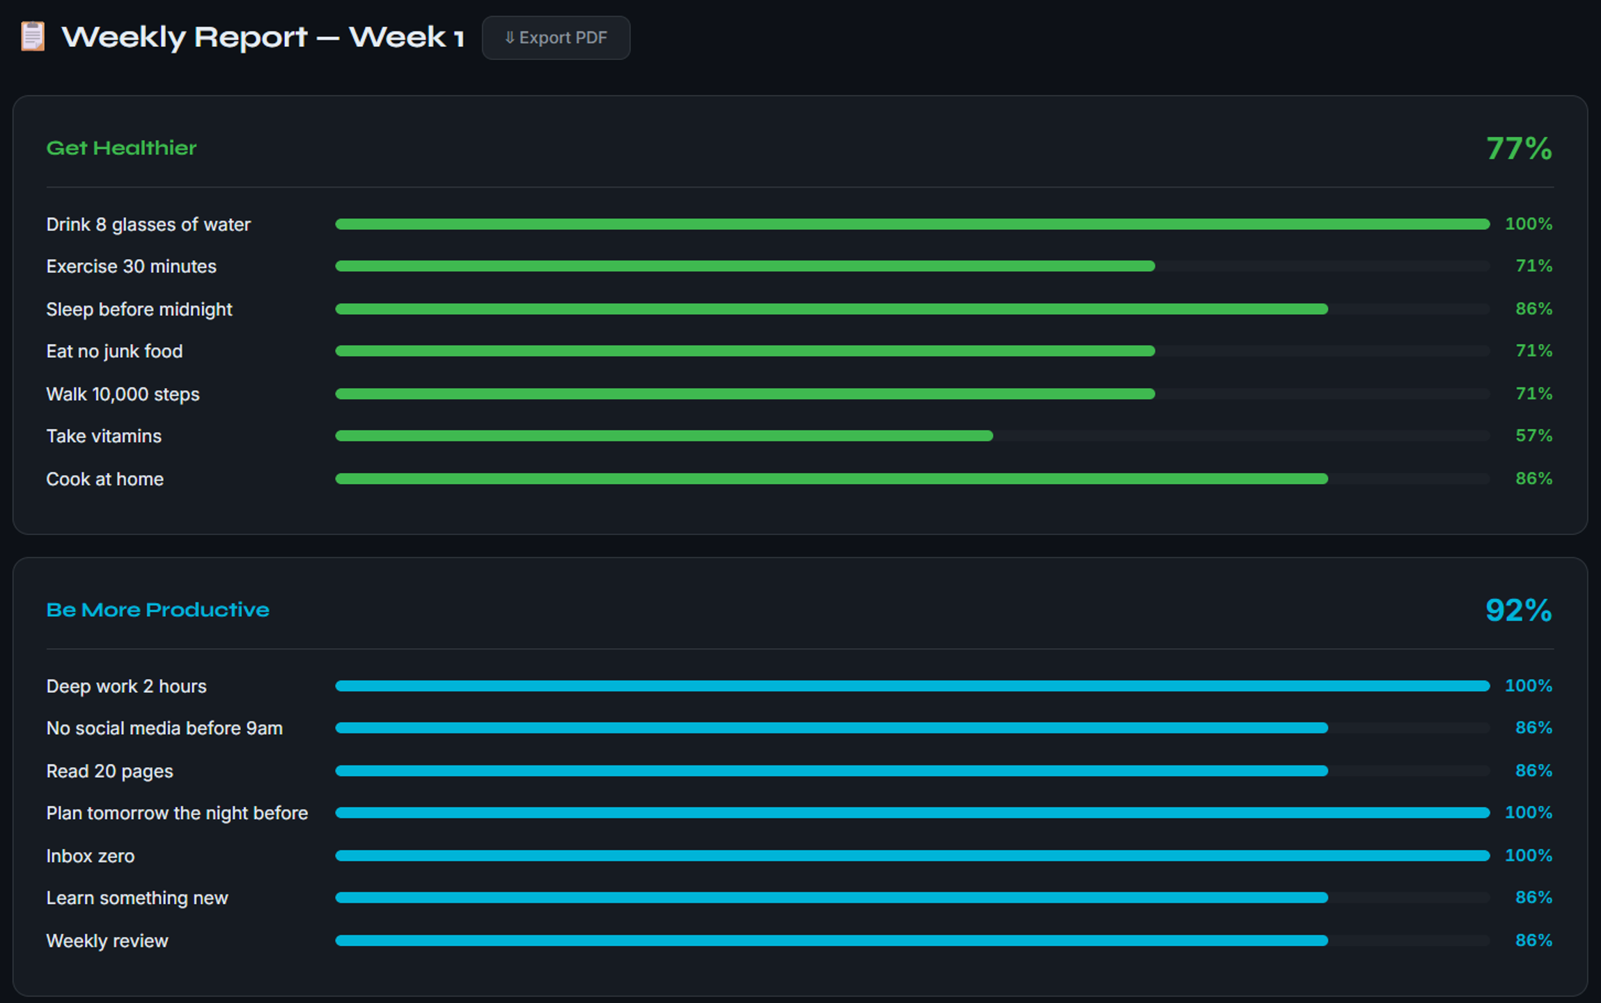Click the Weekly Report — Week 1 title
Screen dimensions: 1601x1003
(263, 37)
